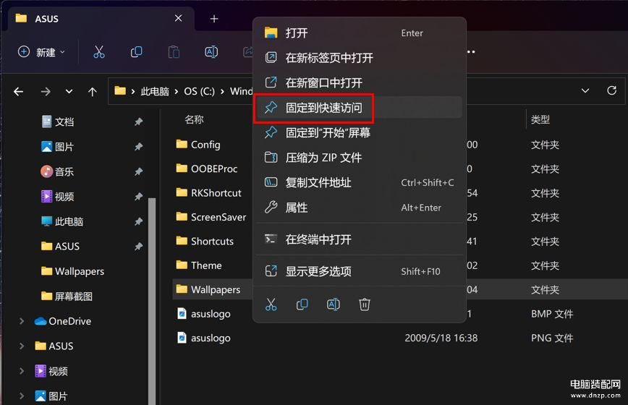
Task: Sort by the 名称 column header
Action: tap(194, 119)
